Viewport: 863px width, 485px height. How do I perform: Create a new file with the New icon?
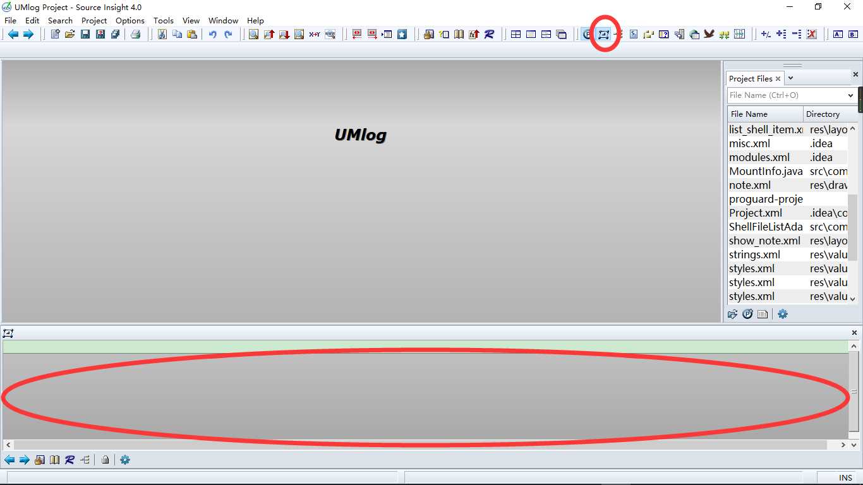55,34
